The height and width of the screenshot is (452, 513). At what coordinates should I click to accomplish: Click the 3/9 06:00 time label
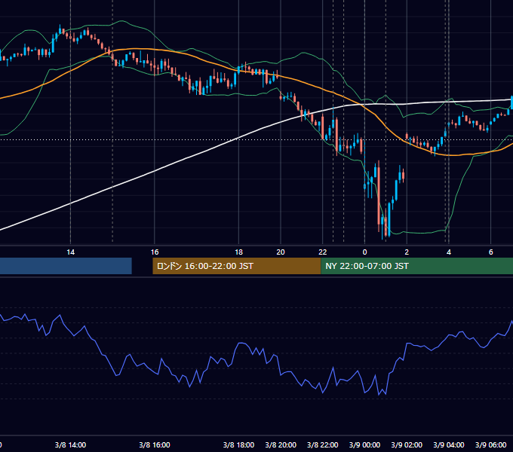pyautogui.click(x=491, y=444)
